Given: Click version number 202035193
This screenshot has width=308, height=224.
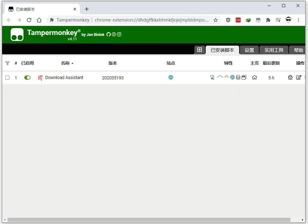Looking at the screenshot, I should (x=113, y=78).
